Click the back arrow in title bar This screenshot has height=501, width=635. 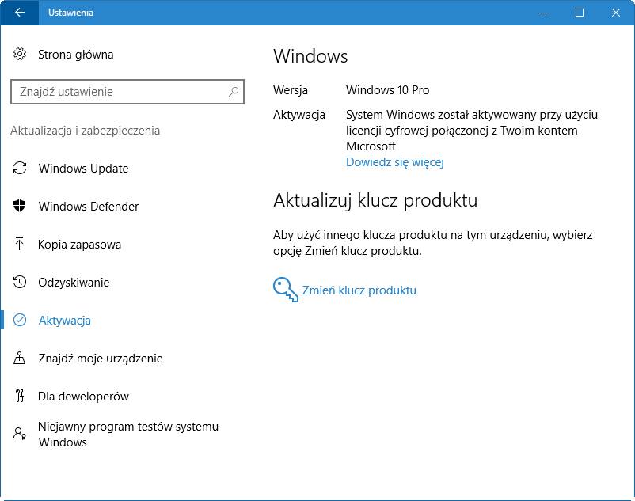[20, 13]
